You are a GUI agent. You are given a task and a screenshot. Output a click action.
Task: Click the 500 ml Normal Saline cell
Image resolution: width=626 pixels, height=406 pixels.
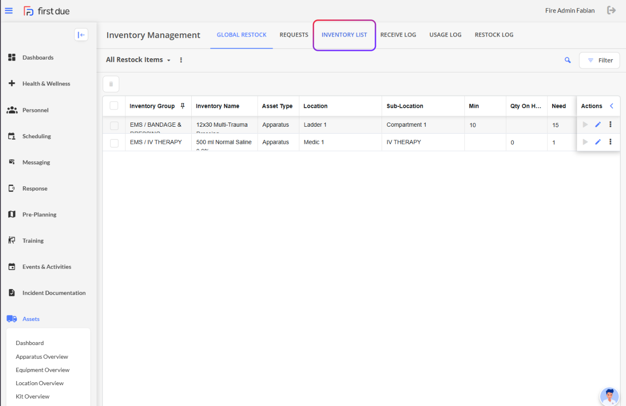point(225,142)
